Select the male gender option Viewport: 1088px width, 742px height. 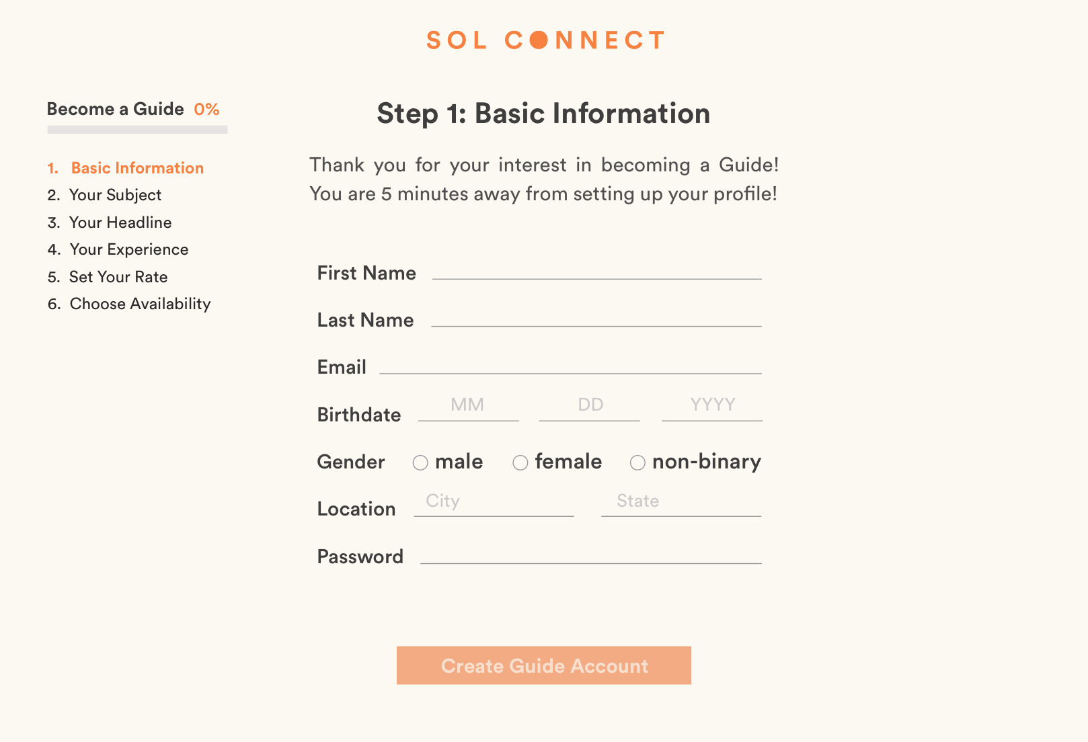click(x=420, y=462)
